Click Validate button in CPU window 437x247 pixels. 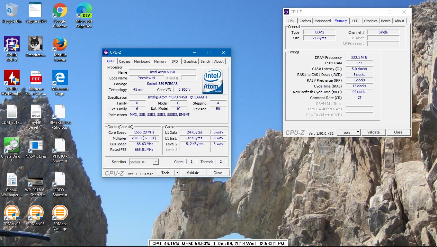[x=193, y=173]
